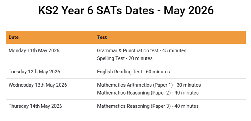Click Spelling Test - 20 minutes text
The height and width of the screenshot is (121, 251).
[125, 58]
